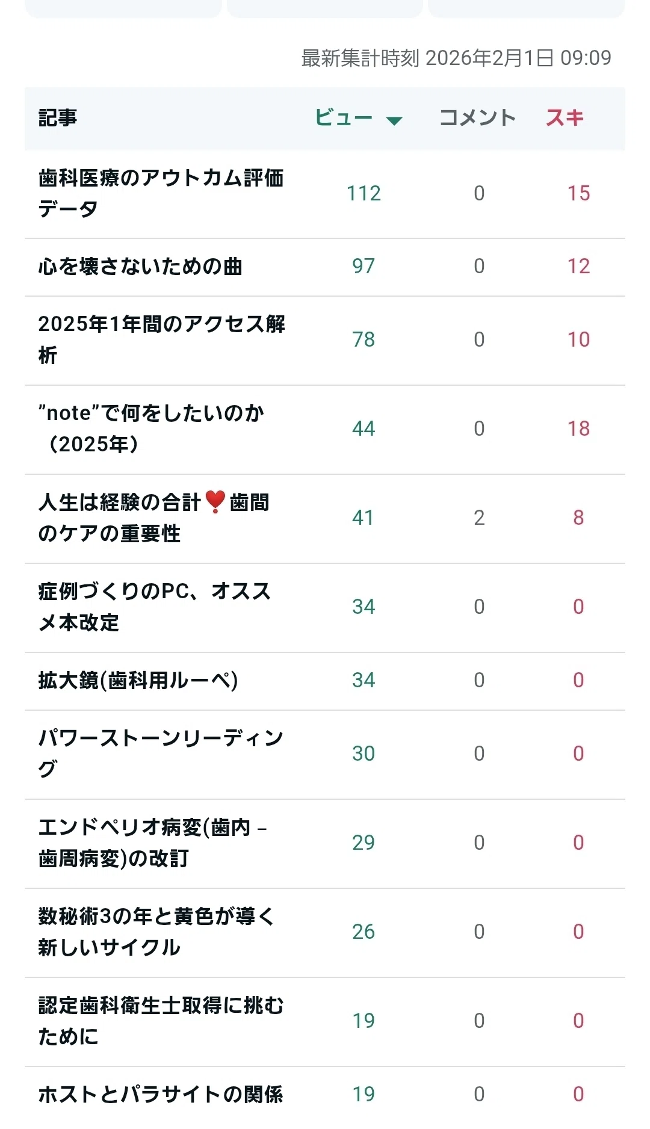This screenshot has width=650, height=1129.
Task: Open ホストとパラサイトの関係 article
Action: [161, 1094]
